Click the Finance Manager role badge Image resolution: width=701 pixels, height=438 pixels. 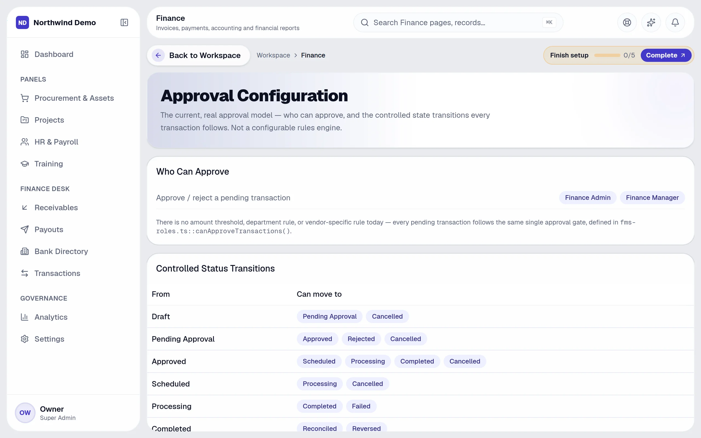point(652,198)
